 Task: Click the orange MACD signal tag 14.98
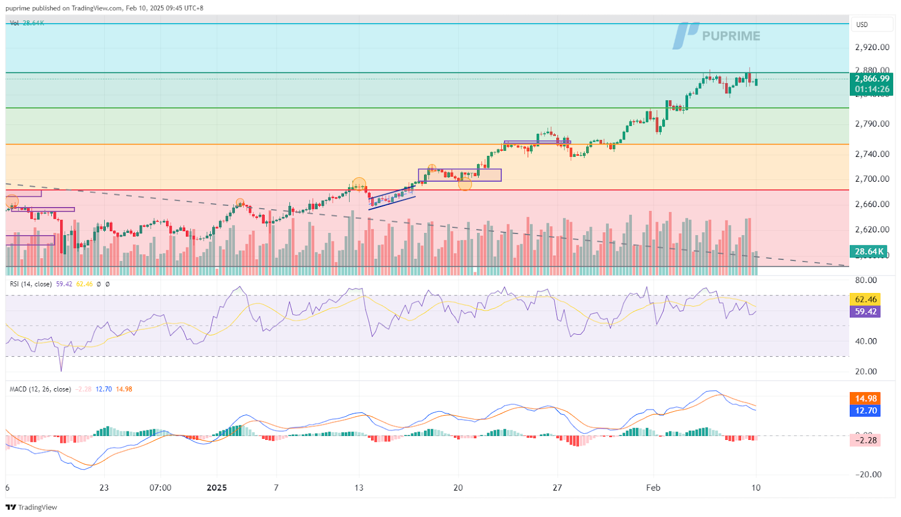(x=866, y=398)
